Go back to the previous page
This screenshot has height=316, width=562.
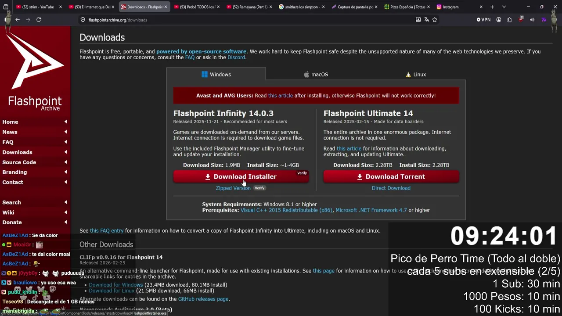pos(18,20)
